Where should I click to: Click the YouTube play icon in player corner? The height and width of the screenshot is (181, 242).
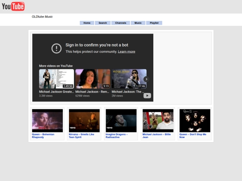[147, 96]
